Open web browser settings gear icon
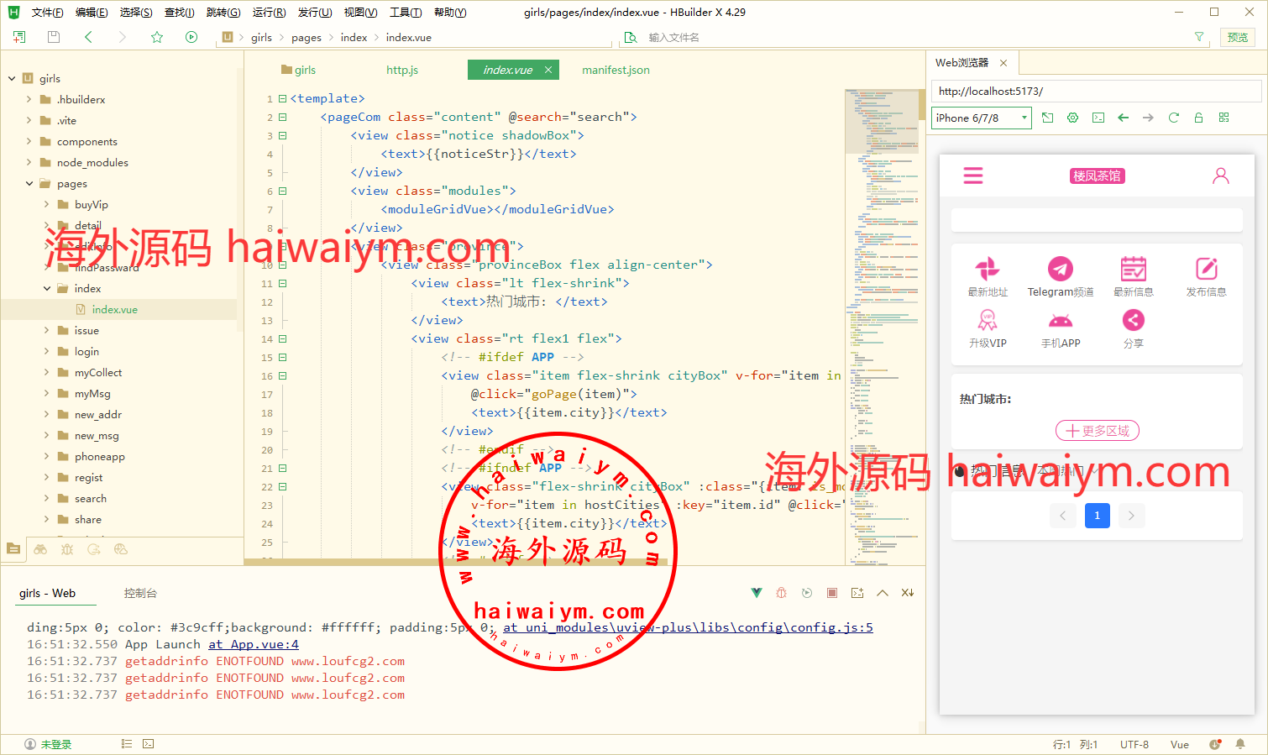Screen dimensions: 1268x755 1072,118
